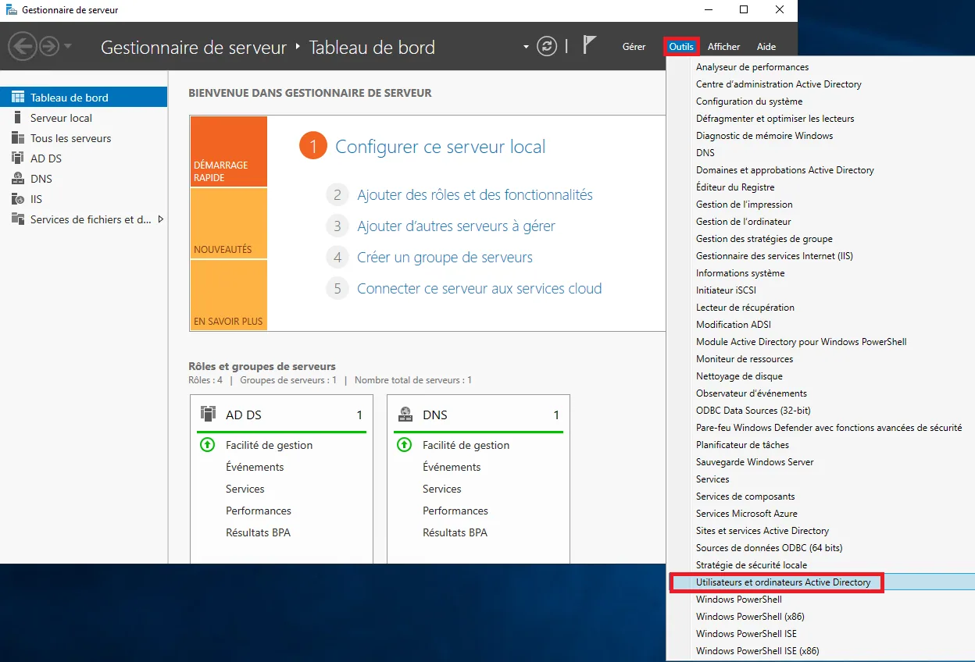Click the forward navigation arrow icon
The width and height of the screenshot is (975, 662).
click(49, 47)
